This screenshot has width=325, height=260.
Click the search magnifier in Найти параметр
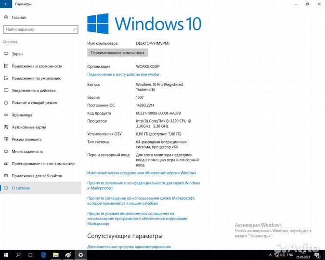75,29
